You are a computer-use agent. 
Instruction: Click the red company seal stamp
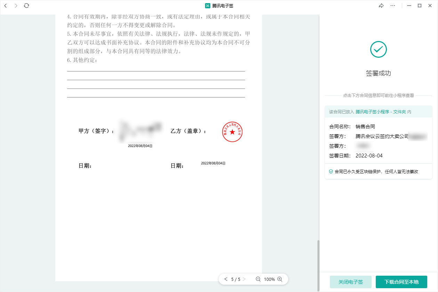coord(232,132)
